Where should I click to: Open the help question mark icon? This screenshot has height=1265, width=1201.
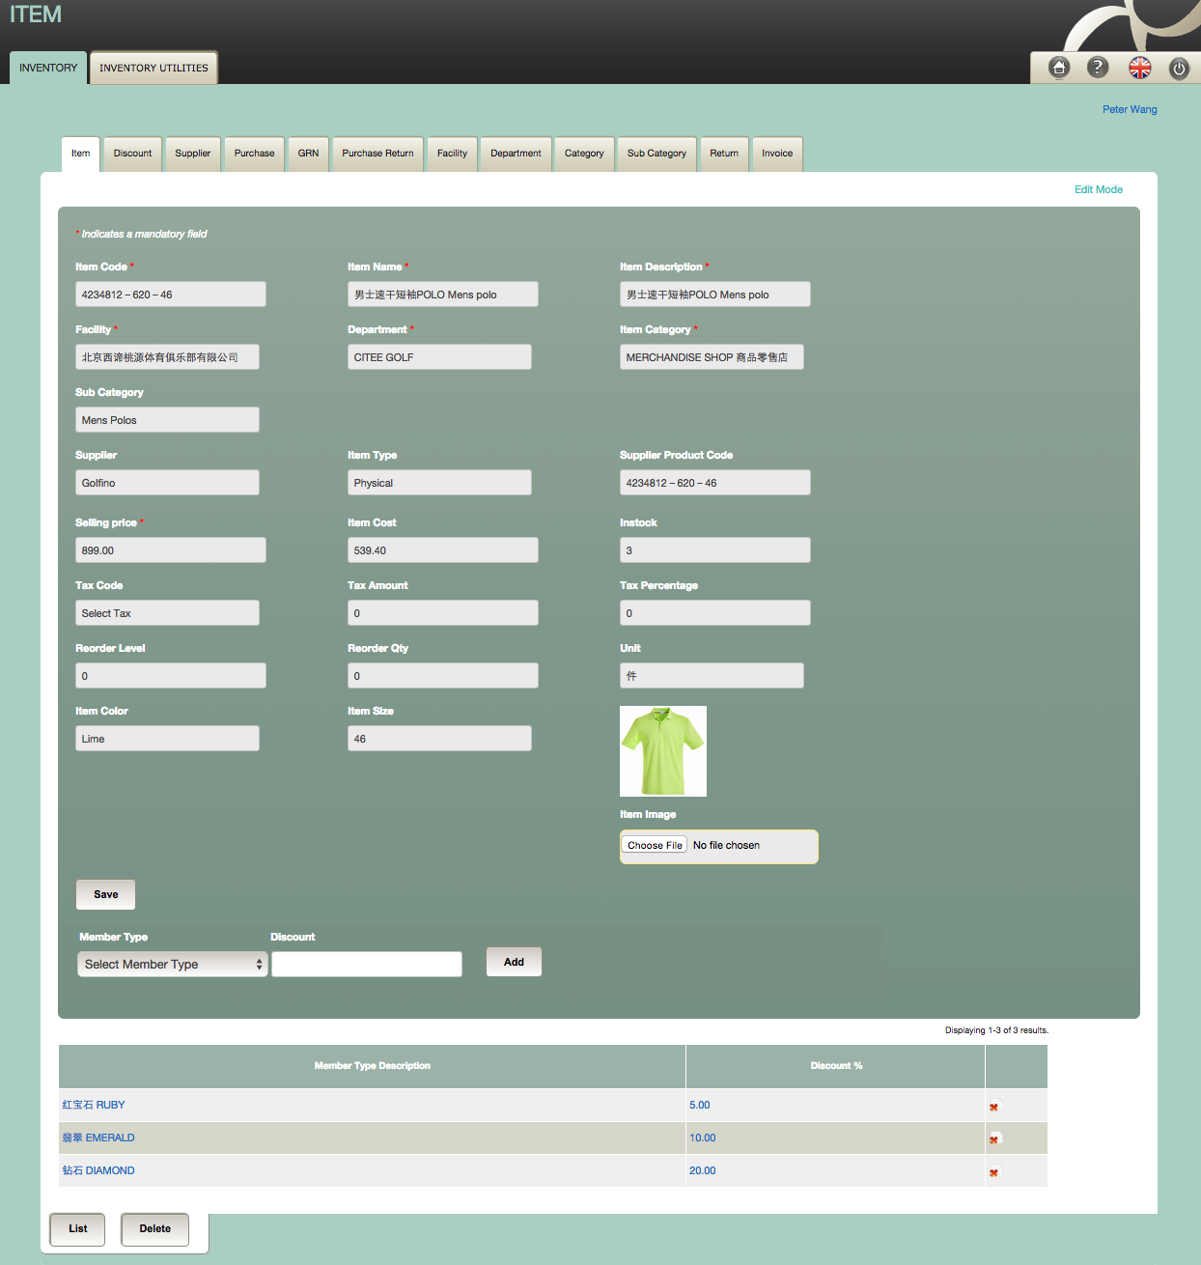1099,68
